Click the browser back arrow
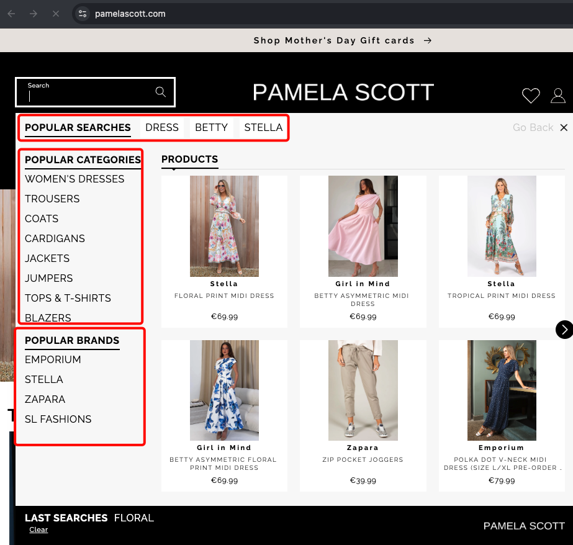Image resolution: width=573 pixels, height=545 pixels. coord(12,13)
